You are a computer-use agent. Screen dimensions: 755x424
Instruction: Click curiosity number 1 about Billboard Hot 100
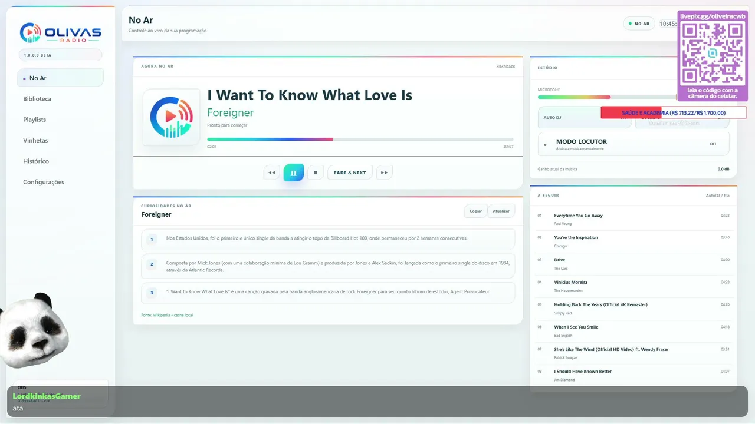tap(328, 239)
